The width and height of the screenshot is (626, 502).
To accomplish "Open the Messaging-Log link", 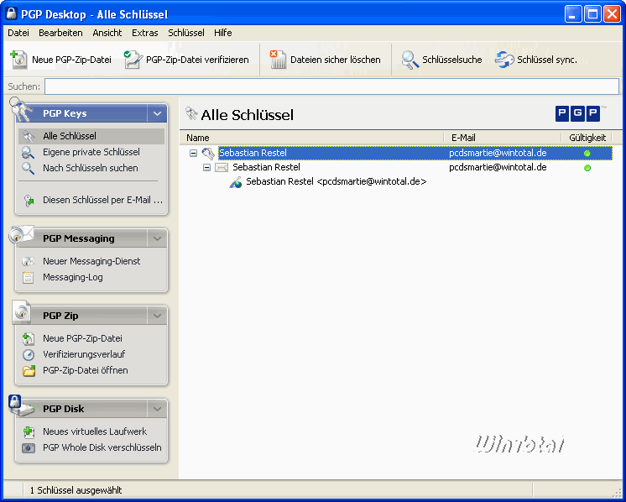I will tap(73, 277).
